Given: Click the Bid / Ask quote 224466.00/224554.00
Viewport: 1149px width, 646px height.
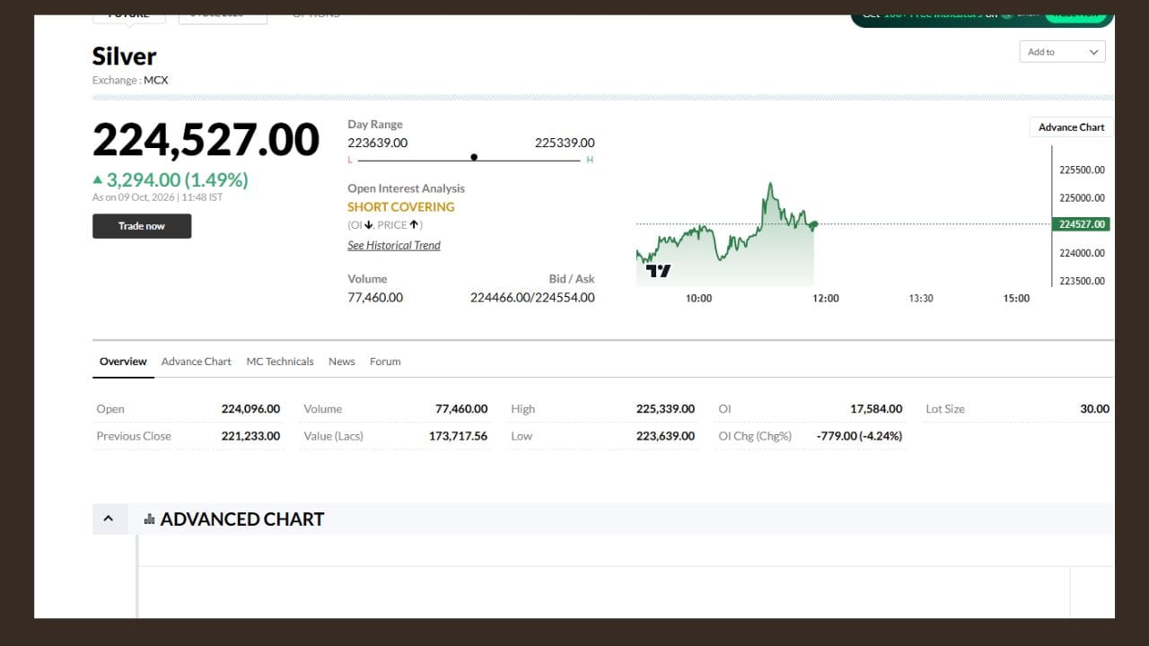Looking at the screenshot, I should (x=532, y=298).
